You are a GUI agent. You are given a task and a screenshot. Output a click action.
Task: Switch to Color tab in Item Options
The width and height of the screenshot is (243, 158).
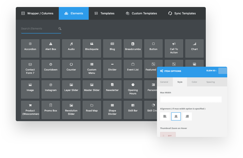pos(194,82)
